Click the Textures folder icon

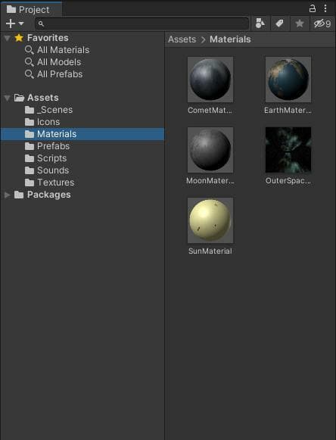(x=30, y=182)
